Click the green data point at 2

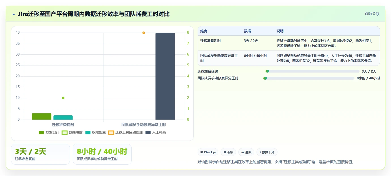[x=63, y=98]
